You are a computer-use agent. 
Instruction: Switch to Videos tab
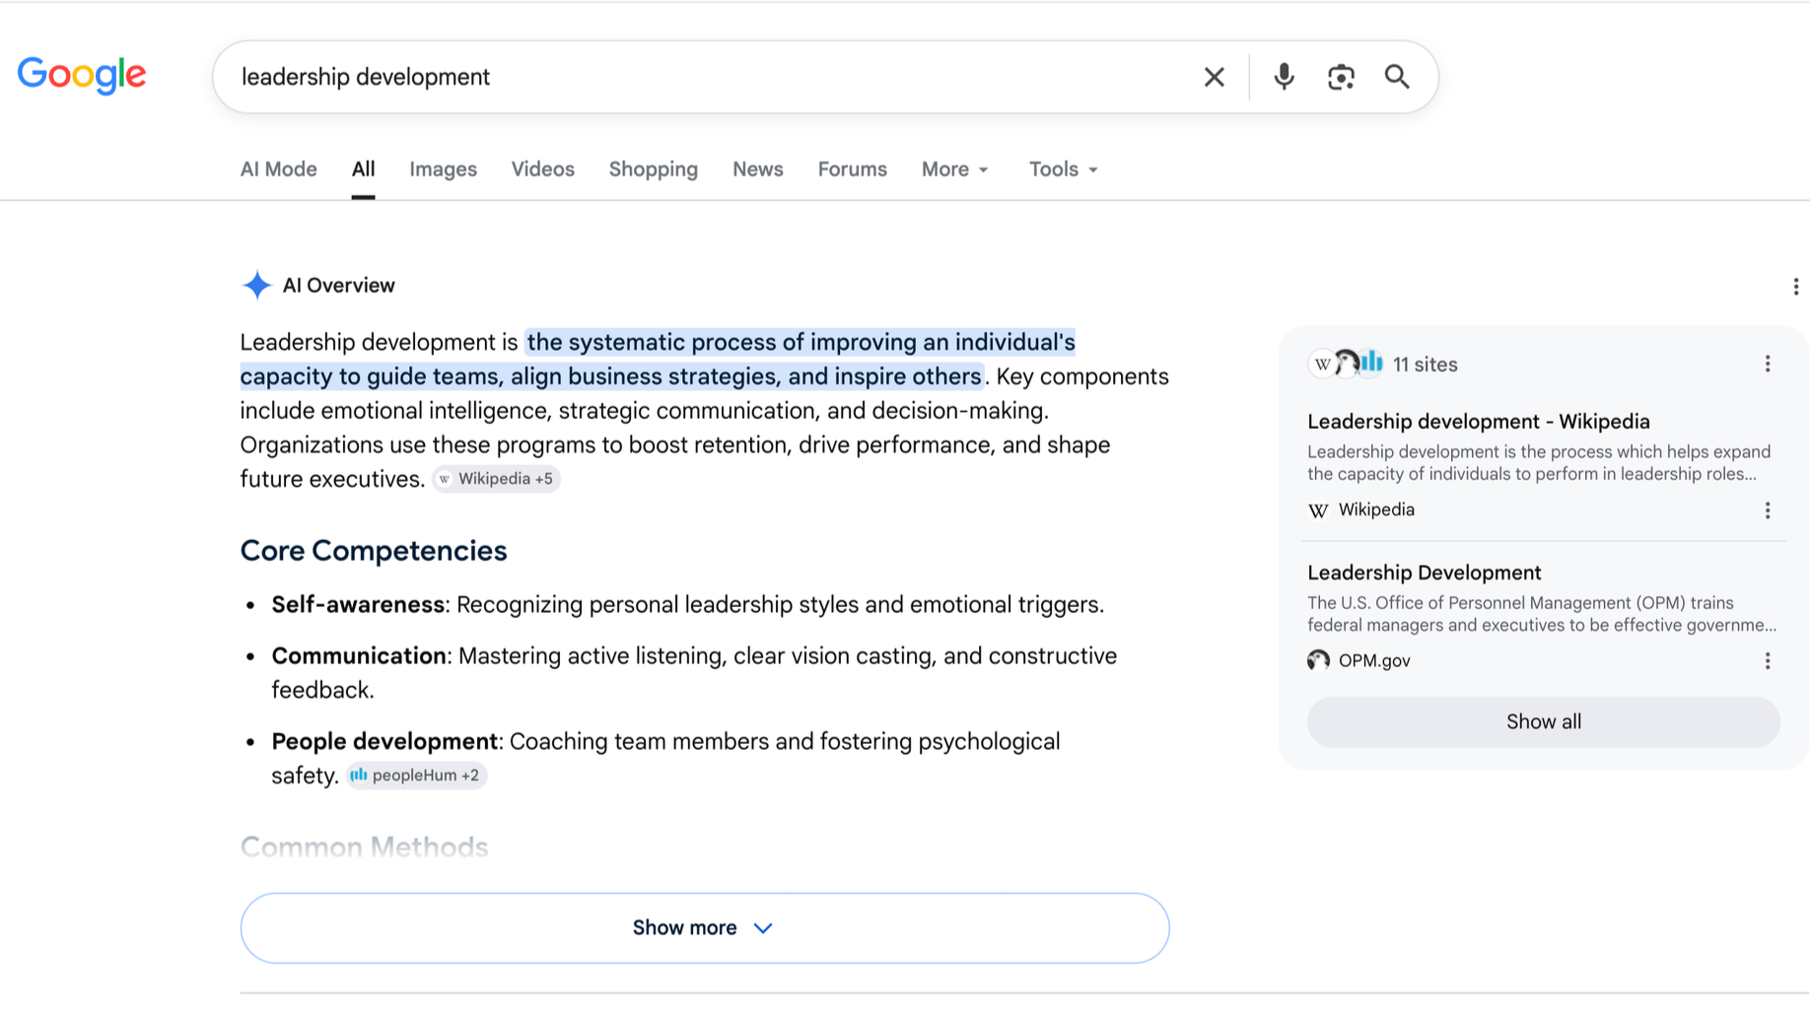pyautogui.click(x=542, y=169)
